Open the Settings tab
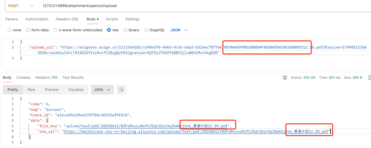371x148 pixels. tap(132, 19)
